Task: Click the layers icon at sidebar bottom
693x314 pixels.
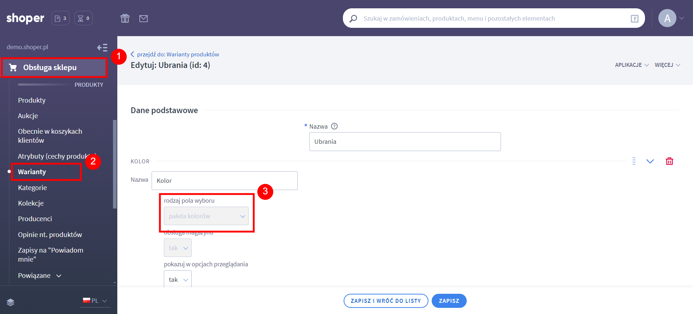Action: 10,302
